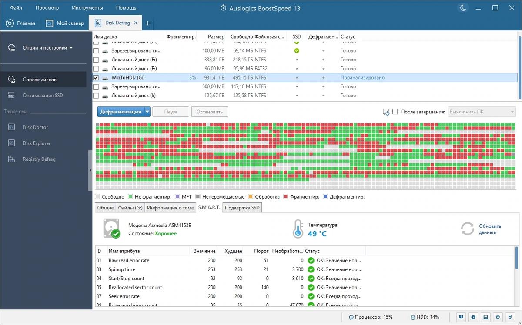Click the Пауза button
The width and height of the screenshot is (522, 325).
click(x=171, y=112)
